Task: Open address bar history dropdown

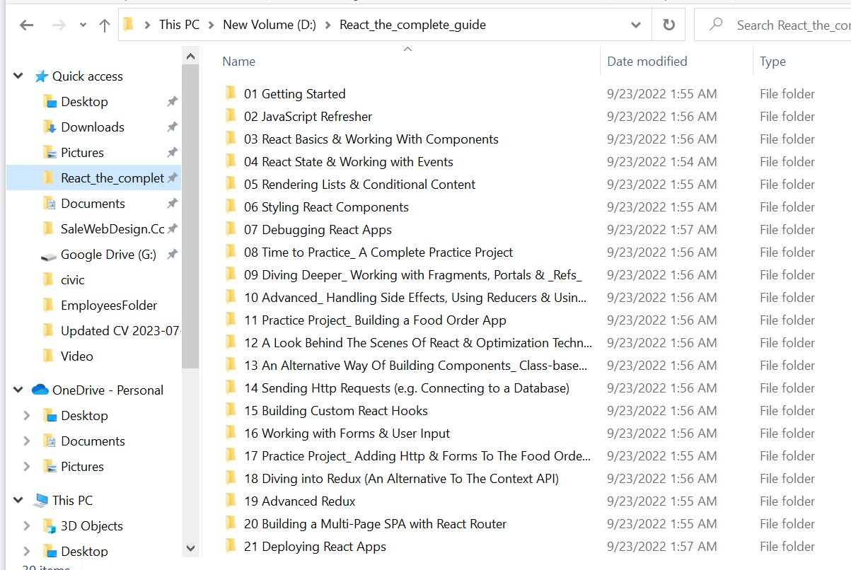Action: [635, 25]
